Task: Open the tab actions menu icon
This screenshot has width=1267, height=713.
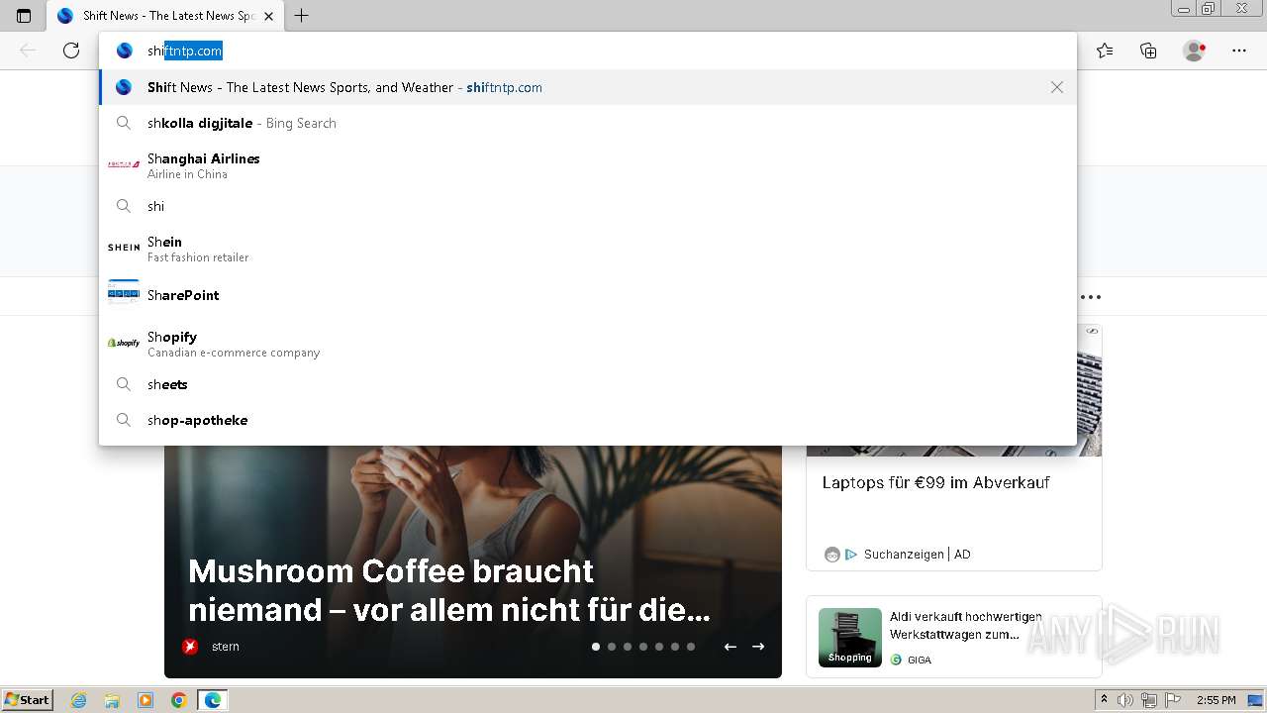Action: pos(24,16)
